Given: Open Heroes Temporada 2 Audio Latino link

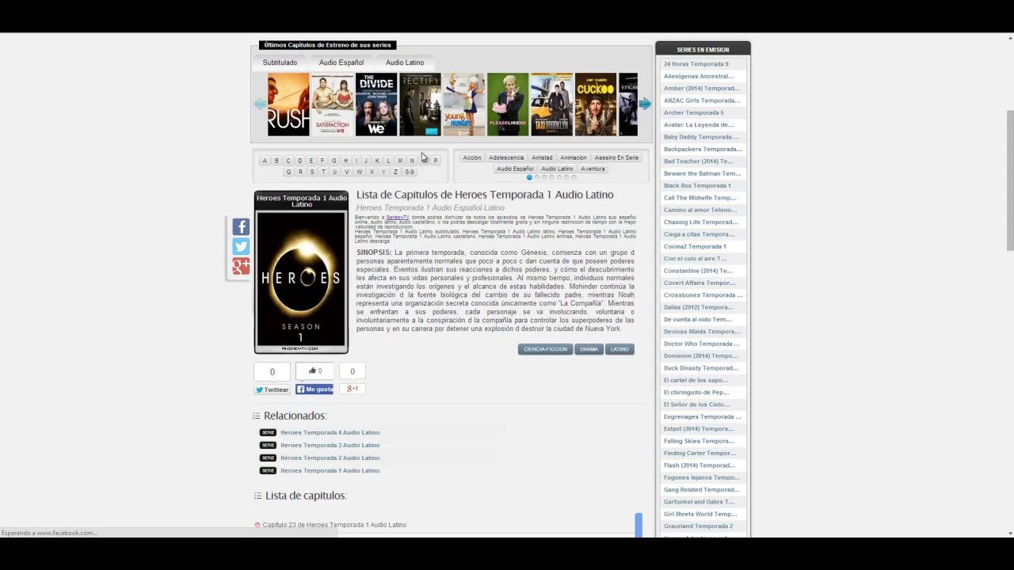Looking at the screenshot, I should click(x=330, y=458).
